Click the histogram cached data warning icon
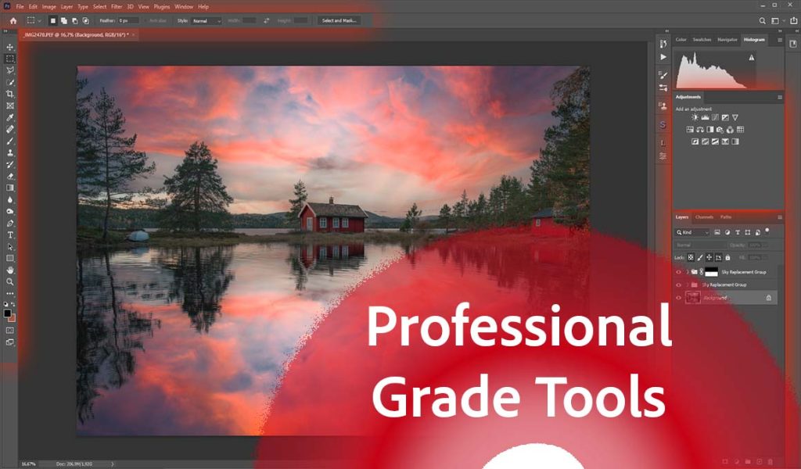 [x=752, y=58]
